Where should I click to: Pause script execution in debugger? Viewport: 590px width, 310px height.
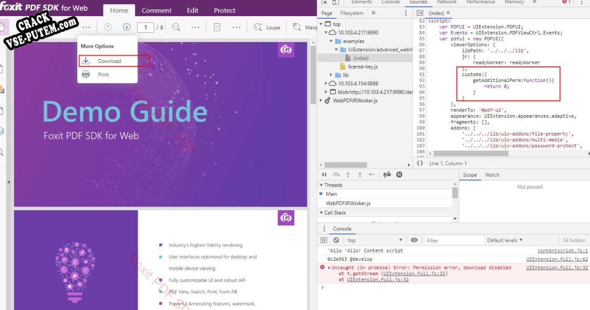[324, 174]
